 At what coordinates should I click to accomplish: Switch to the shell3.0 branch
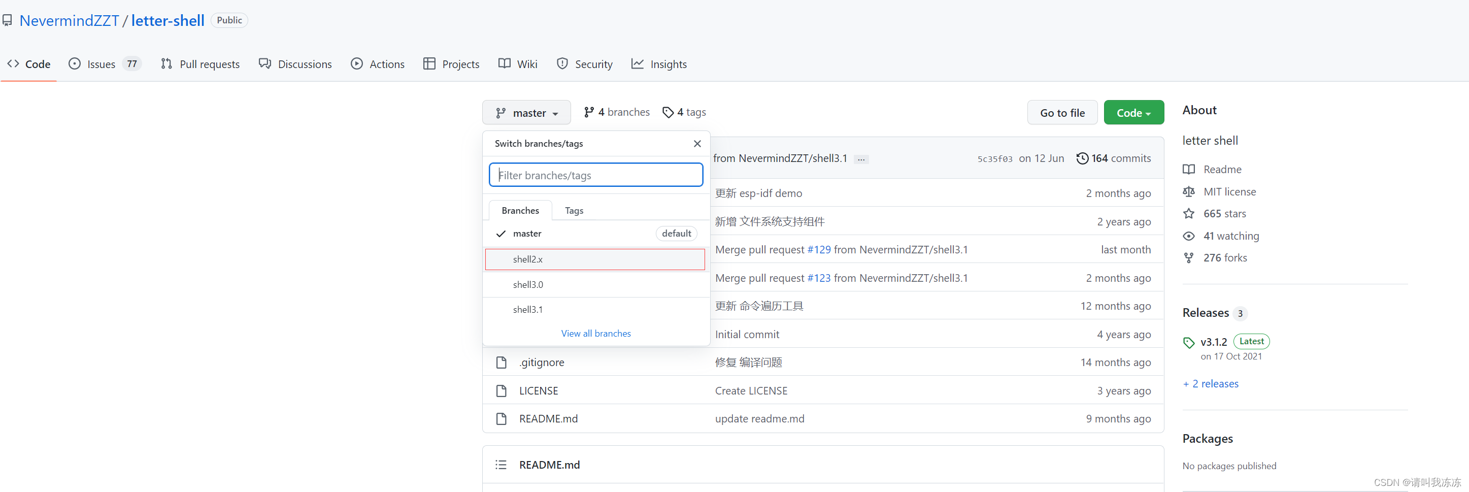pyautogui.click(x=596, y=284)
